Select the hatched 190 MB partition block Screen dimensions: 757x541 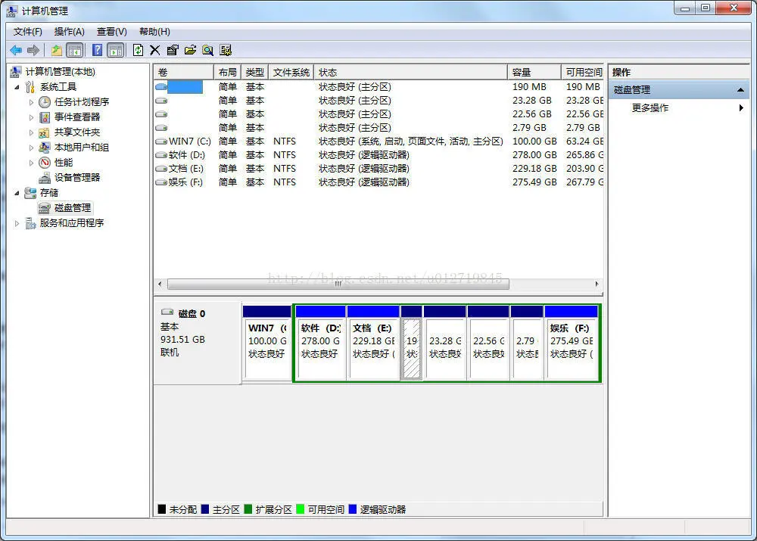click(x=411, y=343)
